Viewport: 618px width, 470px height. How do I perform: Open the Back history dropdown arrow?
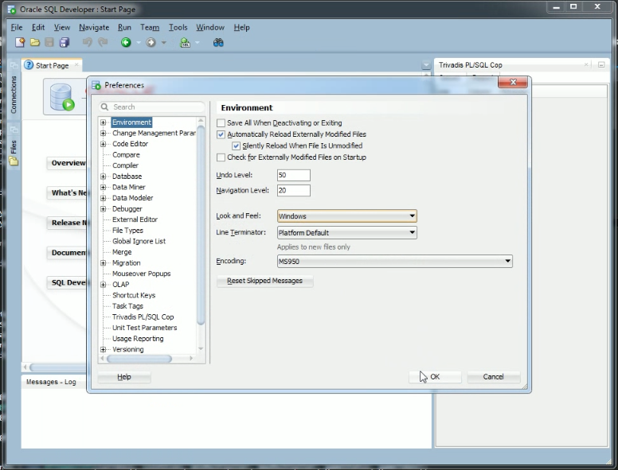tap(139, 42)
